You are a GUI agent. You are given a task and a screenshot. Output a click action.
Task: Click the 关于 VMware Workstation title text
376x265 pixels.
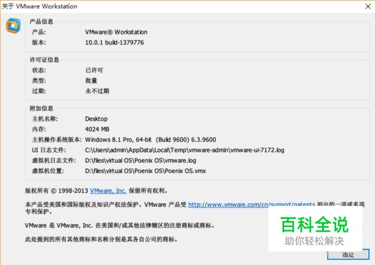[40, 7]
